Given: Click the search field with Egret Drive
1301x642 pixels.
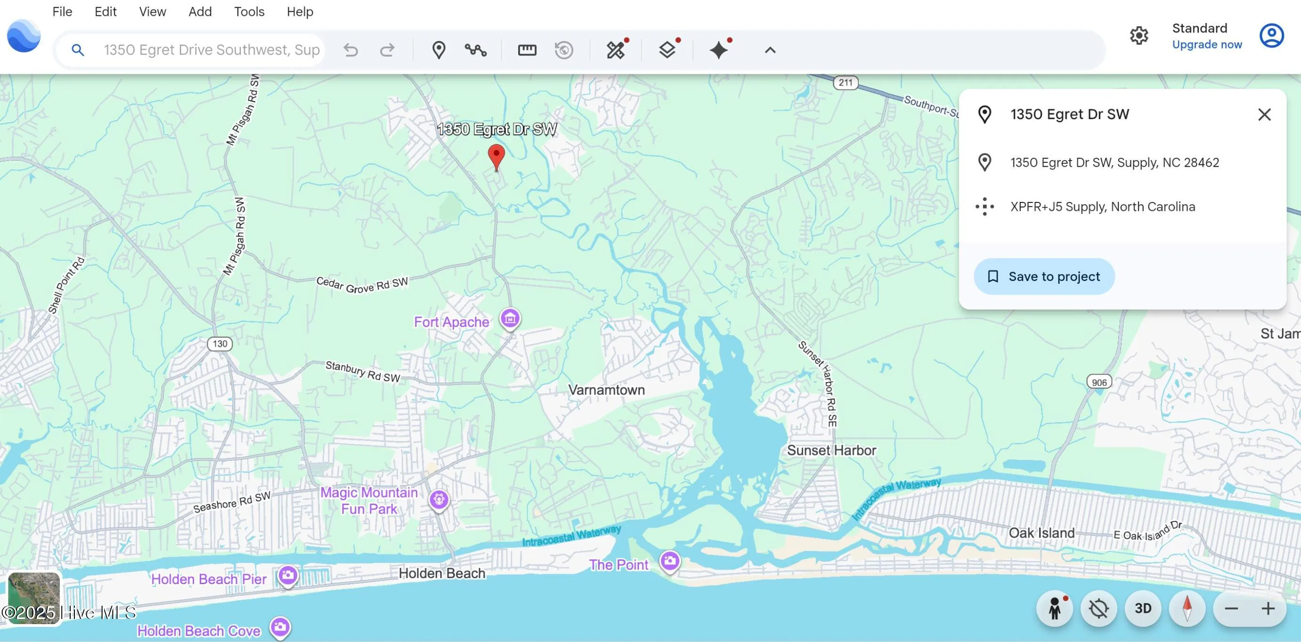Looking at the screenshot, I should coord(211,50).
